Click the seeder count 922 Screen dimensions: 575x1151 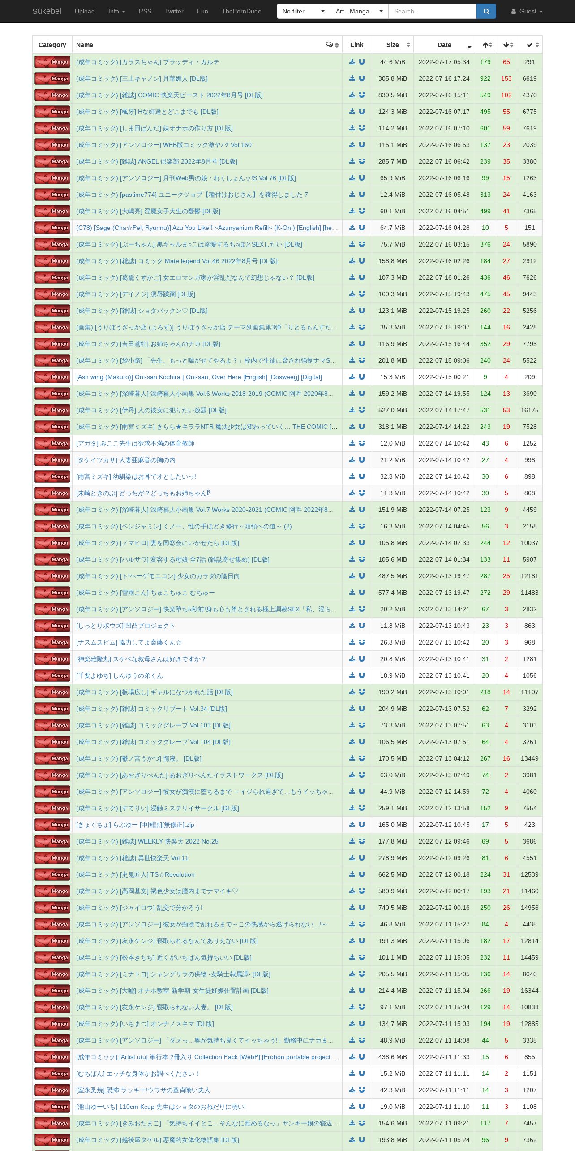[485, 78]
